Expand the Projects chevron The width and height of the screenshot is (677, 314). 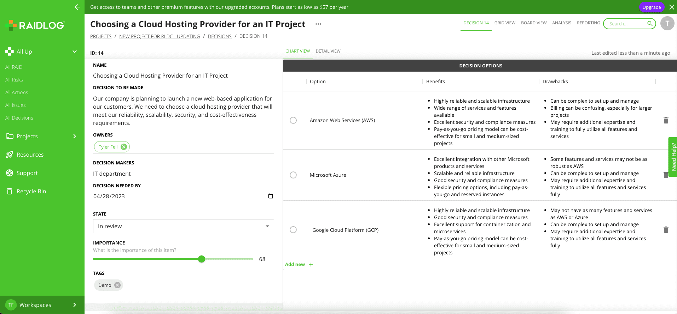coord(75,136)
